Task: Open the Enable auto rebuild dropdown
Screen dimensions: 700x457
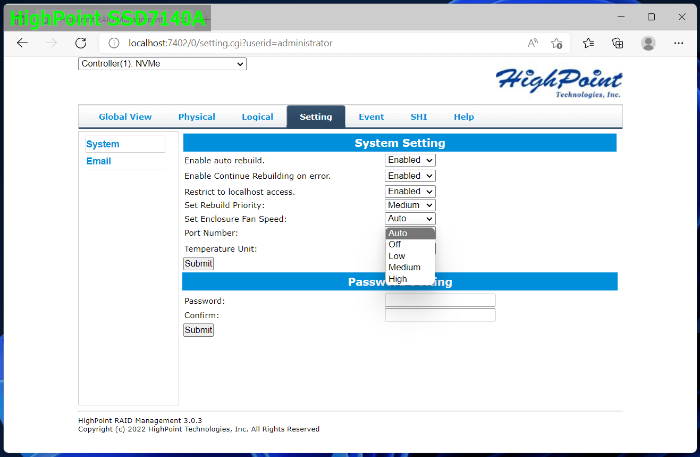Action: (x=410, y=160)
